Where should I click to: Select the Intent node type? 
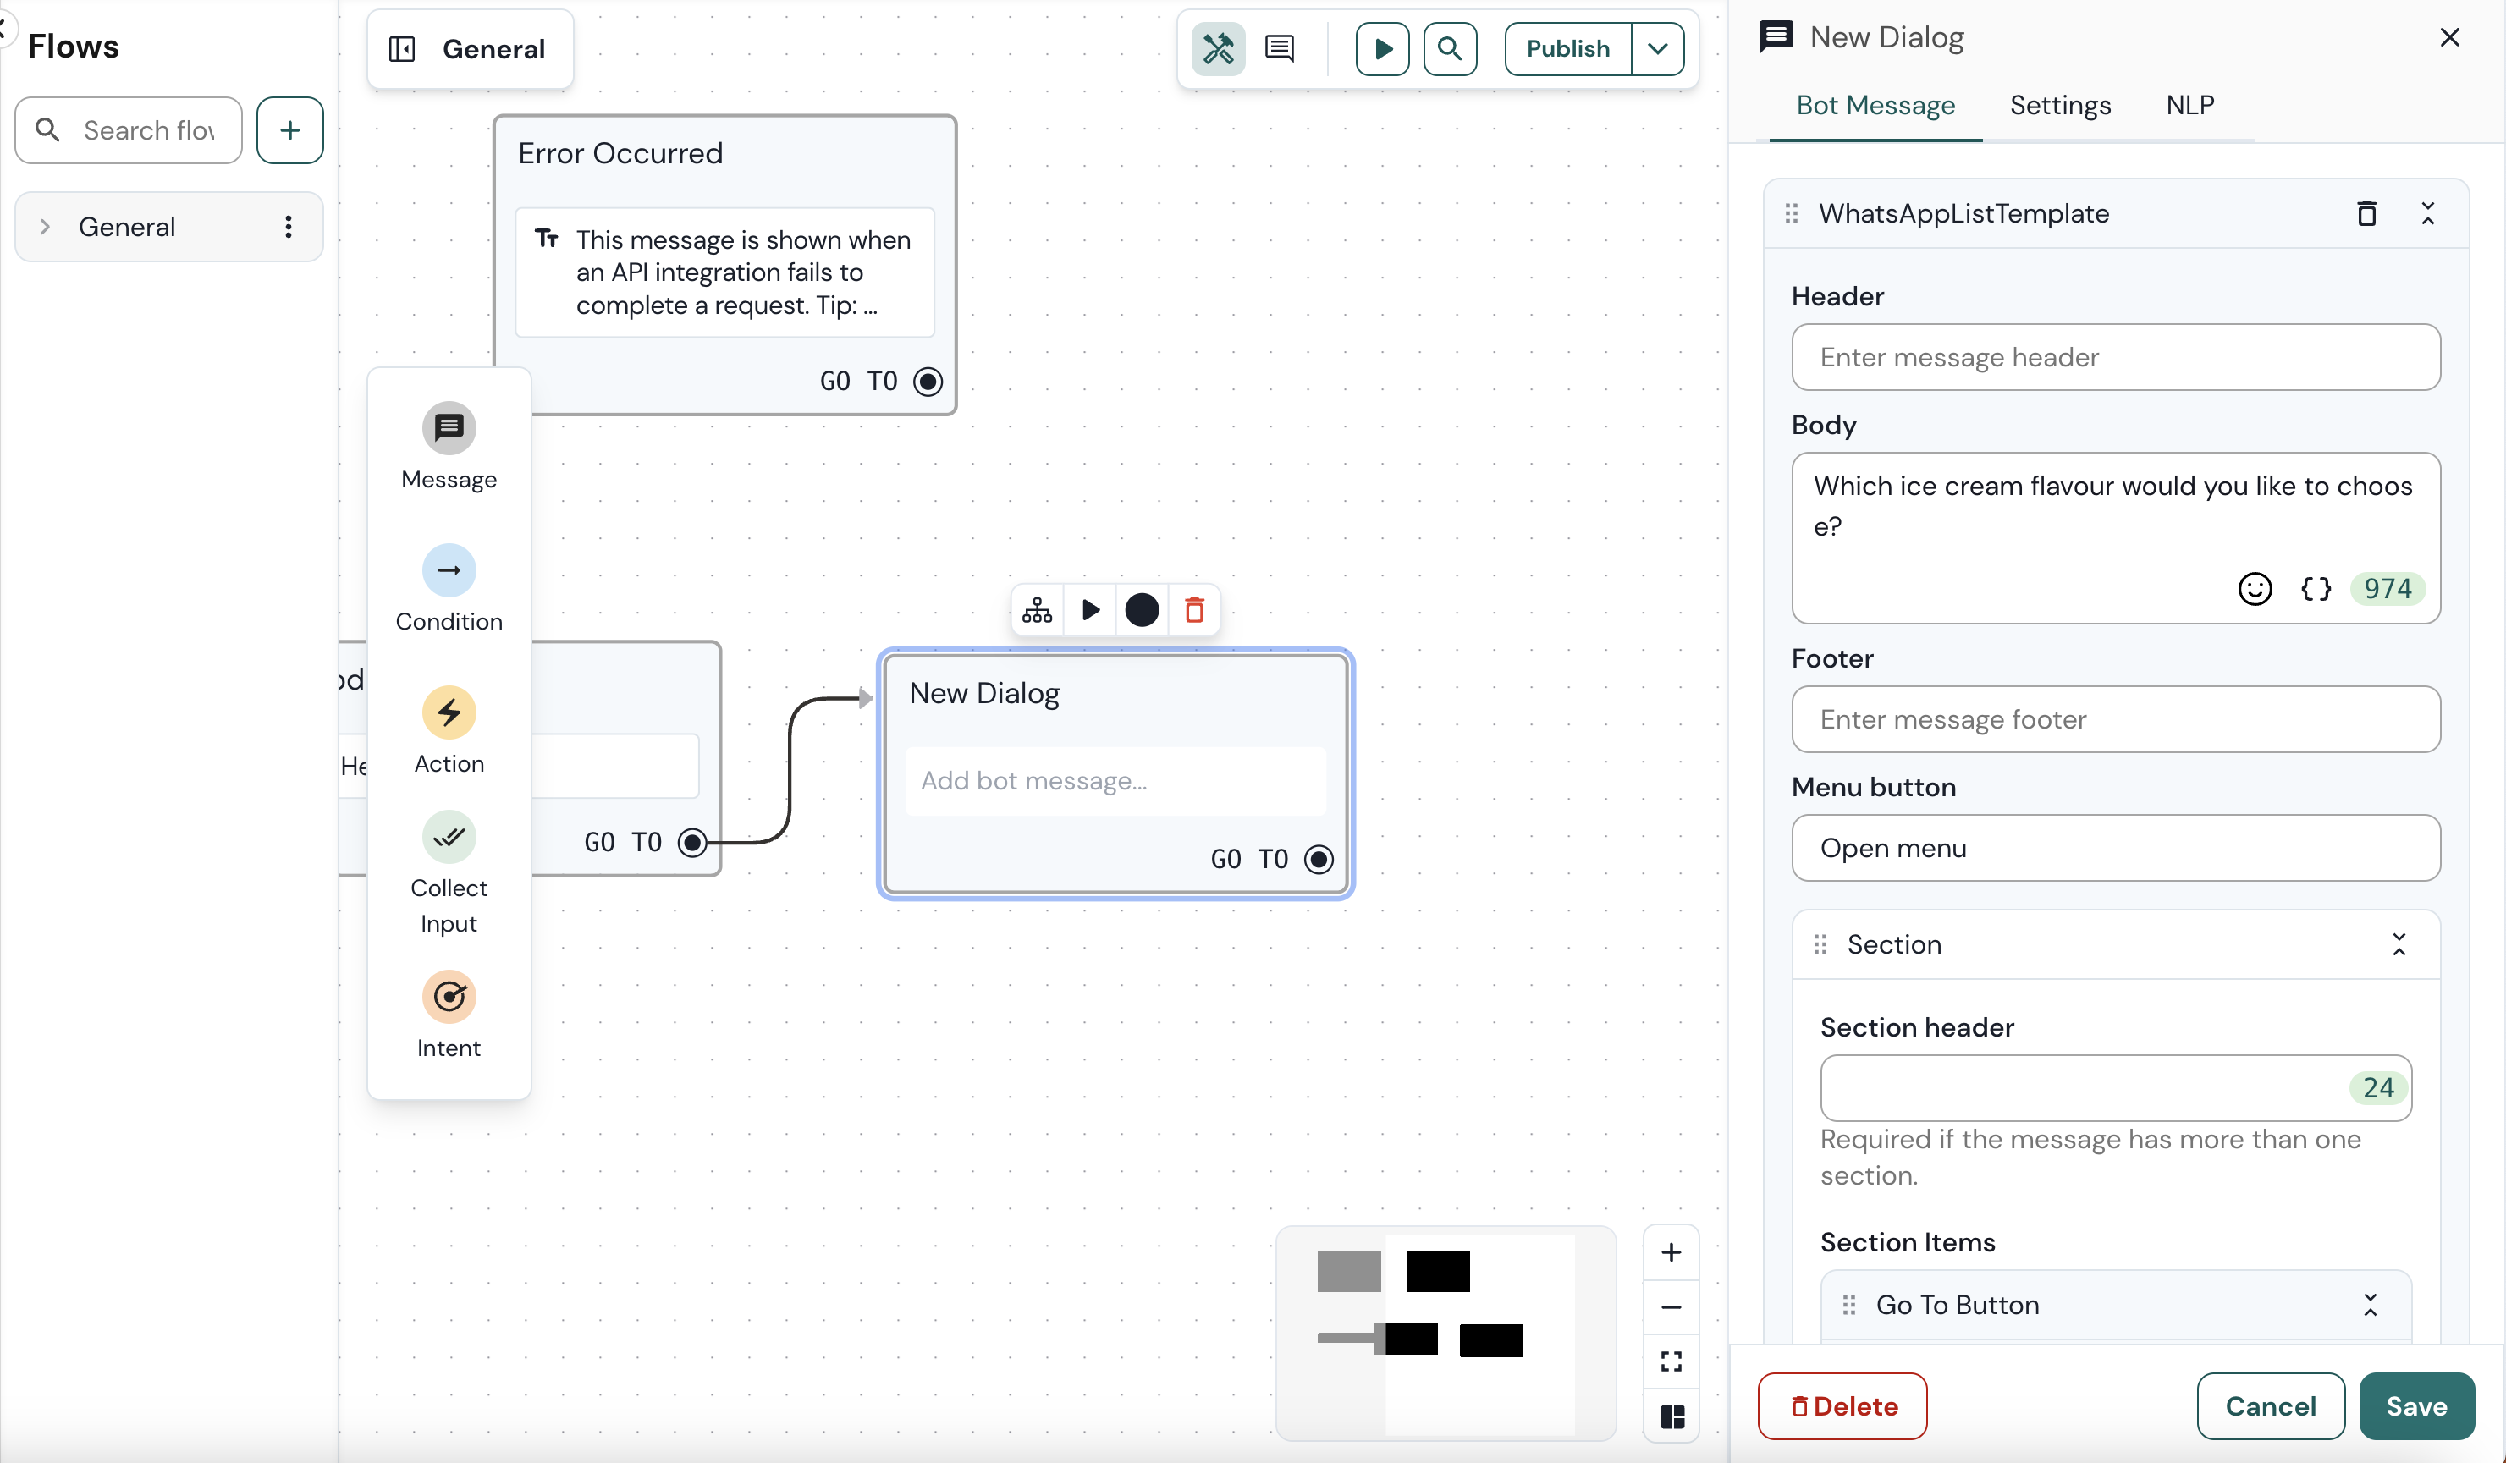click(x=449, y=1015)
